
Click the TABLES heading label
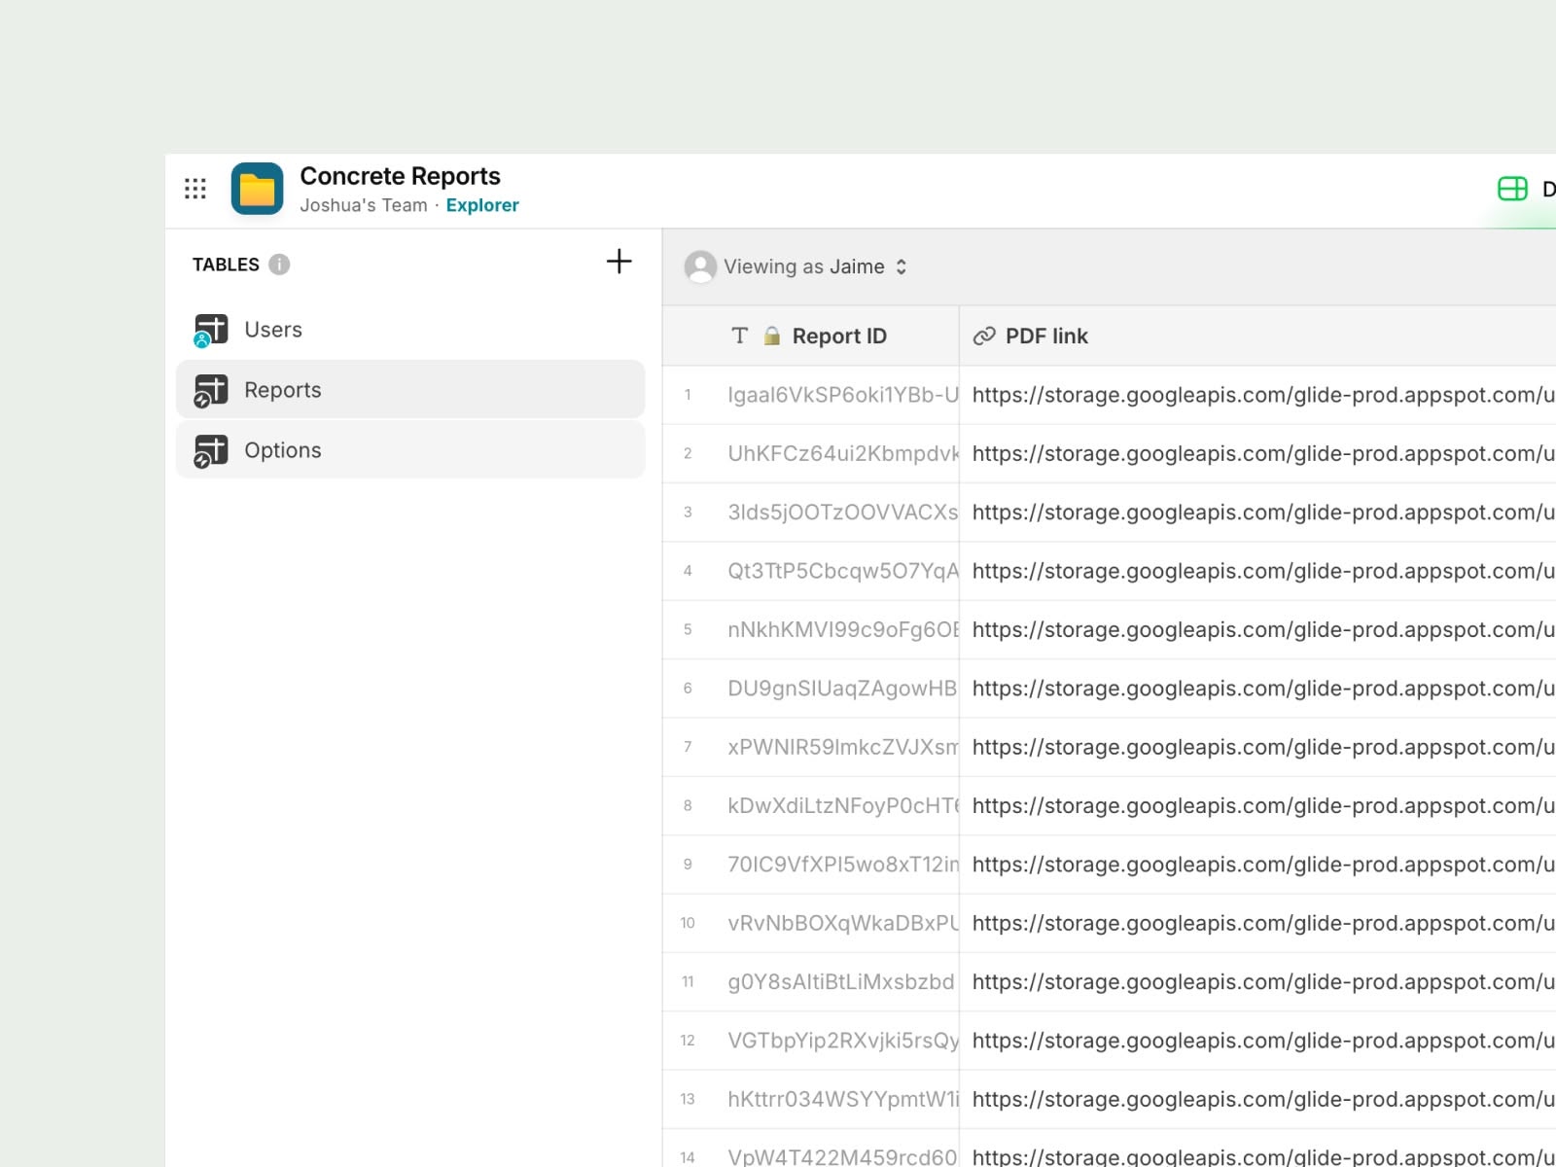coord(226,265)
